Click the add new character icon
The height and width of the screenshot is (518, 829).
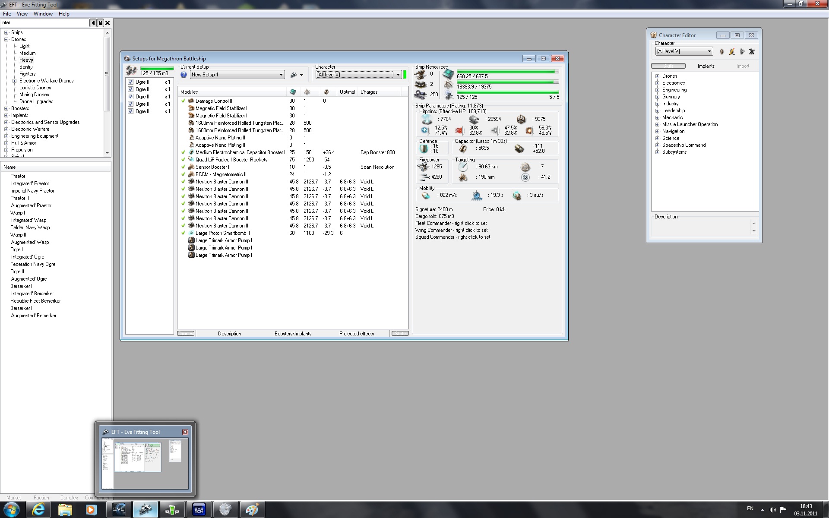tap(721, 52)
